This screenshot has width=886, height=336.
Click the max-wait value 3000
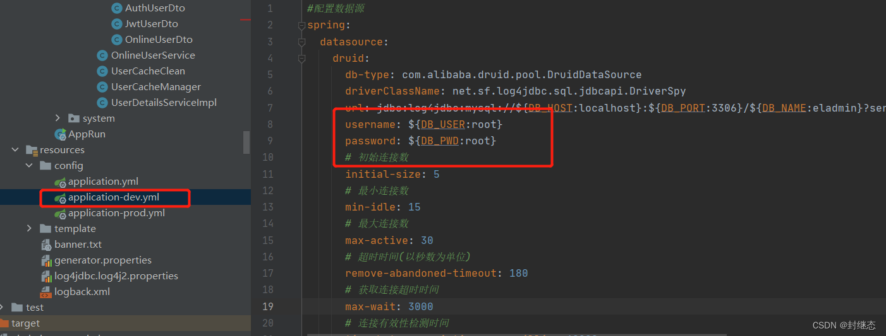point(420,306)
